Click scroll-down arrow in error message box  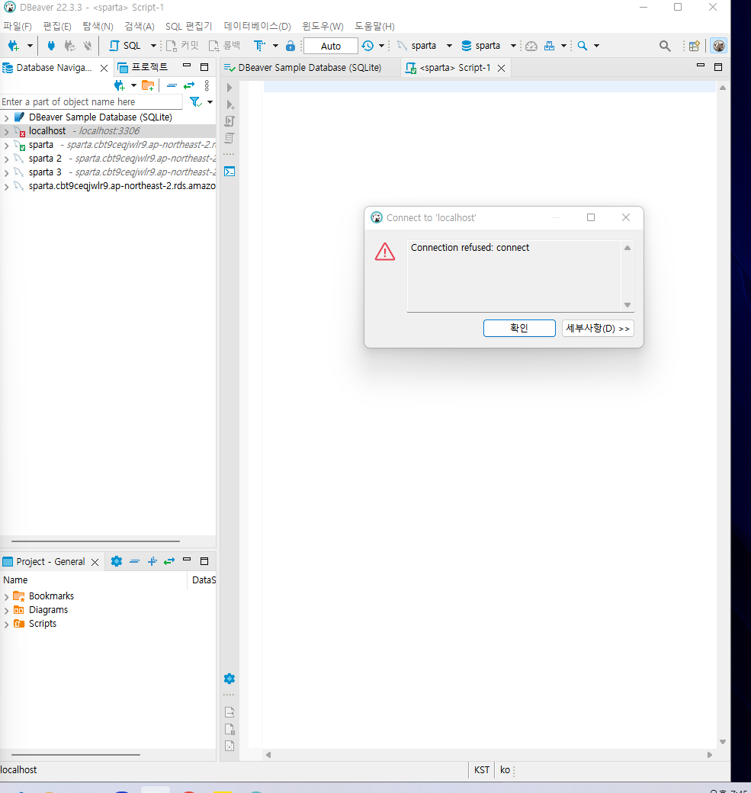(627, 305)
